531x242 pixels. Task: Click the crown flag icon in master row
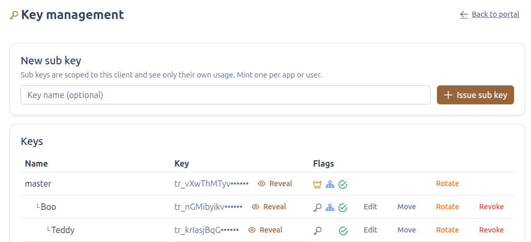pos(316,184)
